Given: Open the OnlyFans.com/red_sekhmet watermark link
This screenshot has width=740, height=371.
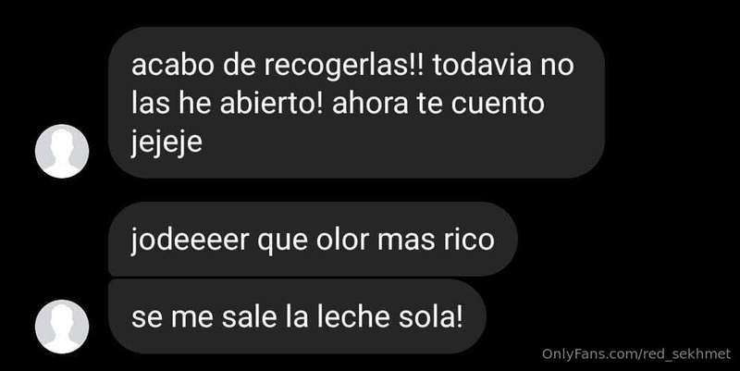Looking at the screenshot, I should pyautogui.click(x=636, y=353).
